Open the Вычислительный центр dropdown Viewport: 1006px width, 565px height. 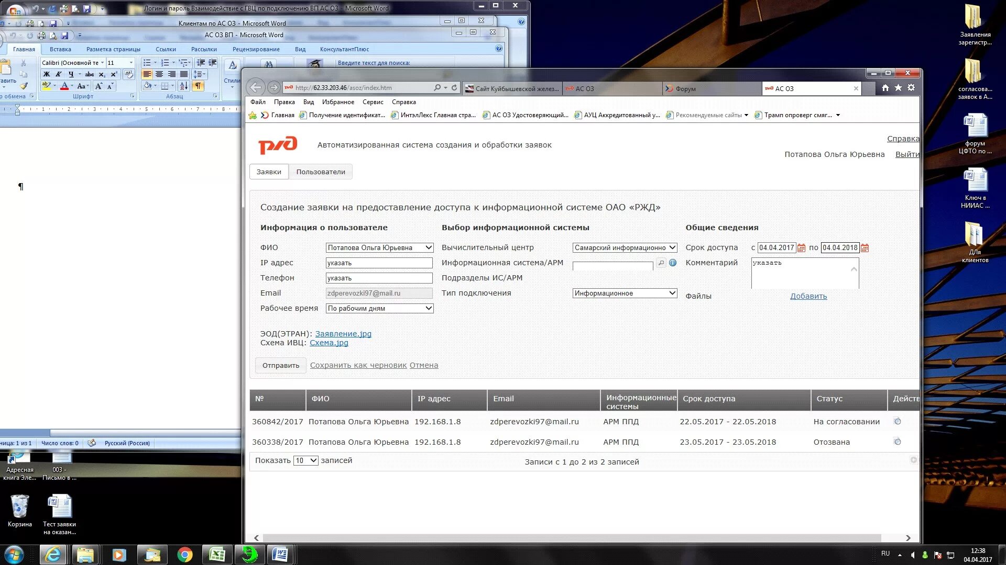(x=625, y=248)
